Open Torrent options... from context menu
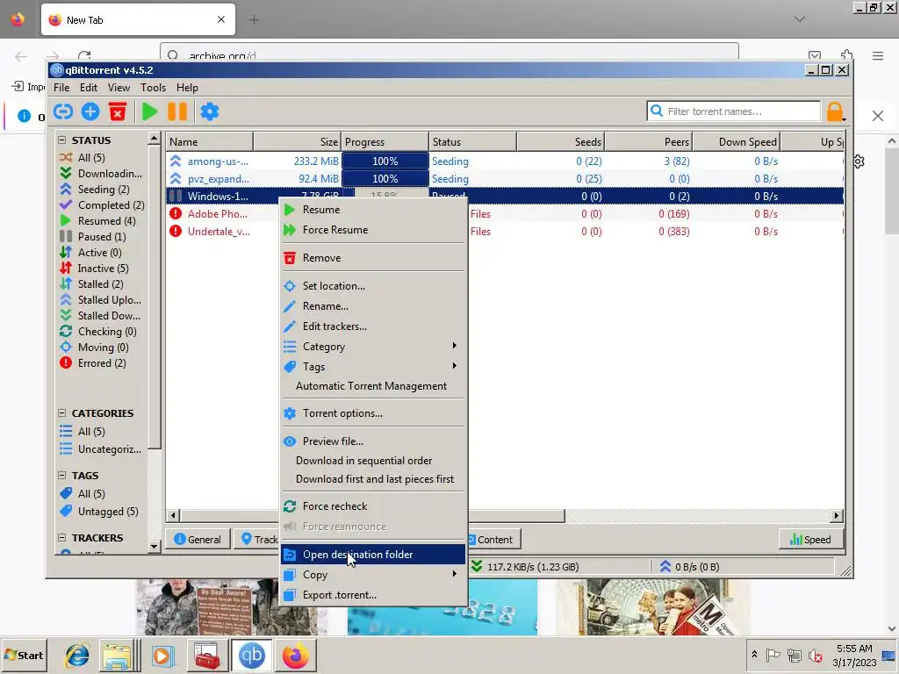 pos(373,412)
